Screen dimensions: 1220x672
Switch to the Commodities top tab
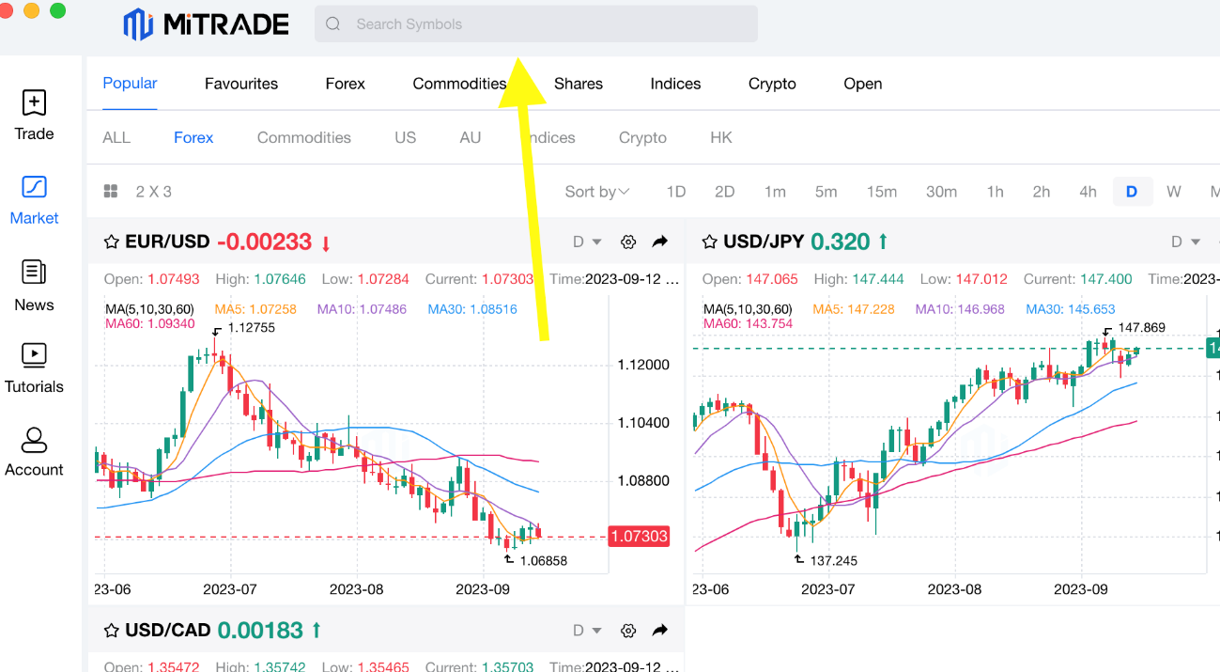coord(459,84)
